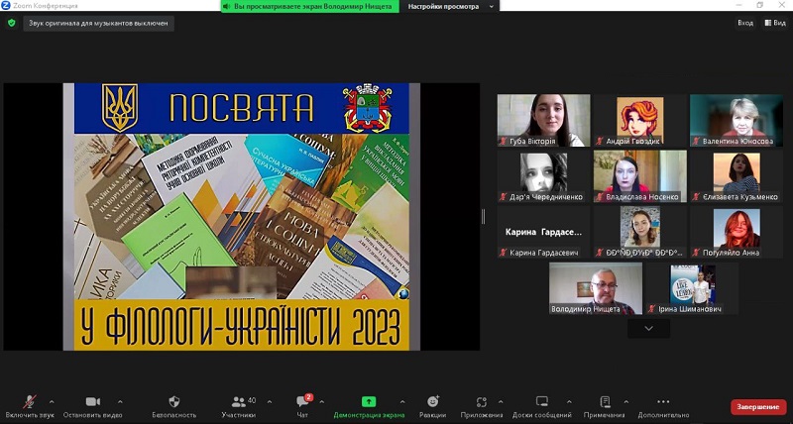Image resolution: width=793 pixels, height=424 pixels.
Task: Restore the Zoom window size
Action: click(x=759, y=6)
